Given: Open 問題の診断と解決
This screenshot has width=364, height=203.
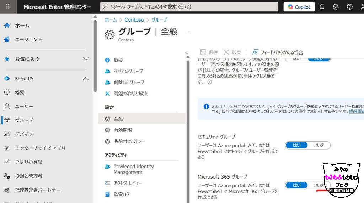Looking at the screenshot, I should (130, 93).
